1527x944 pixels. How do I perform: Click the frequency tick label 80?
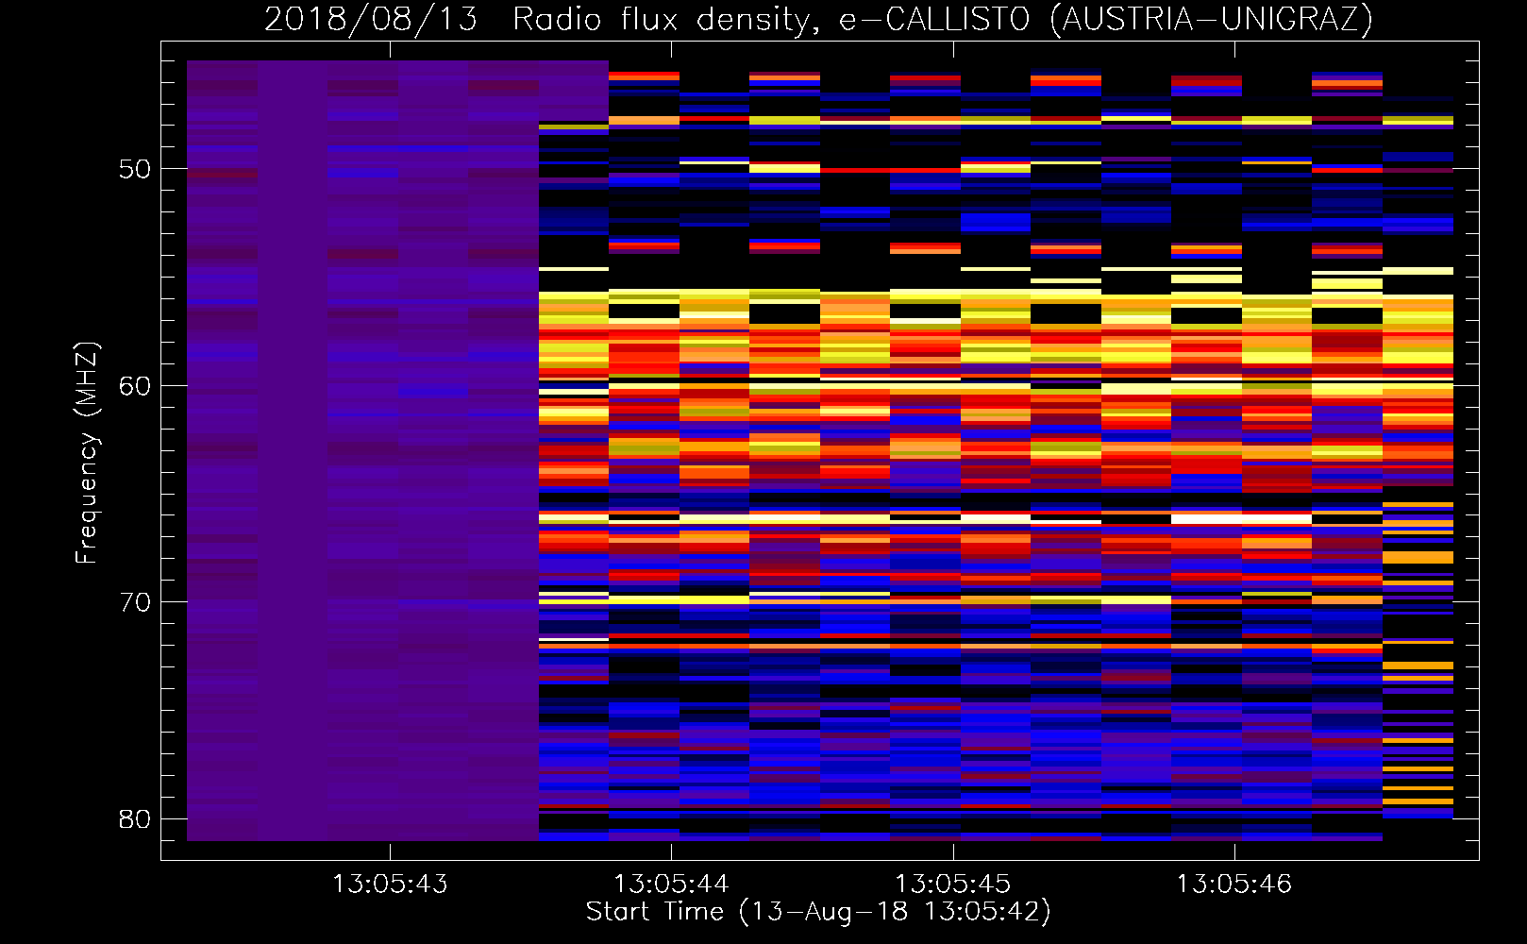pyautogui.click(x=135, y=819)
